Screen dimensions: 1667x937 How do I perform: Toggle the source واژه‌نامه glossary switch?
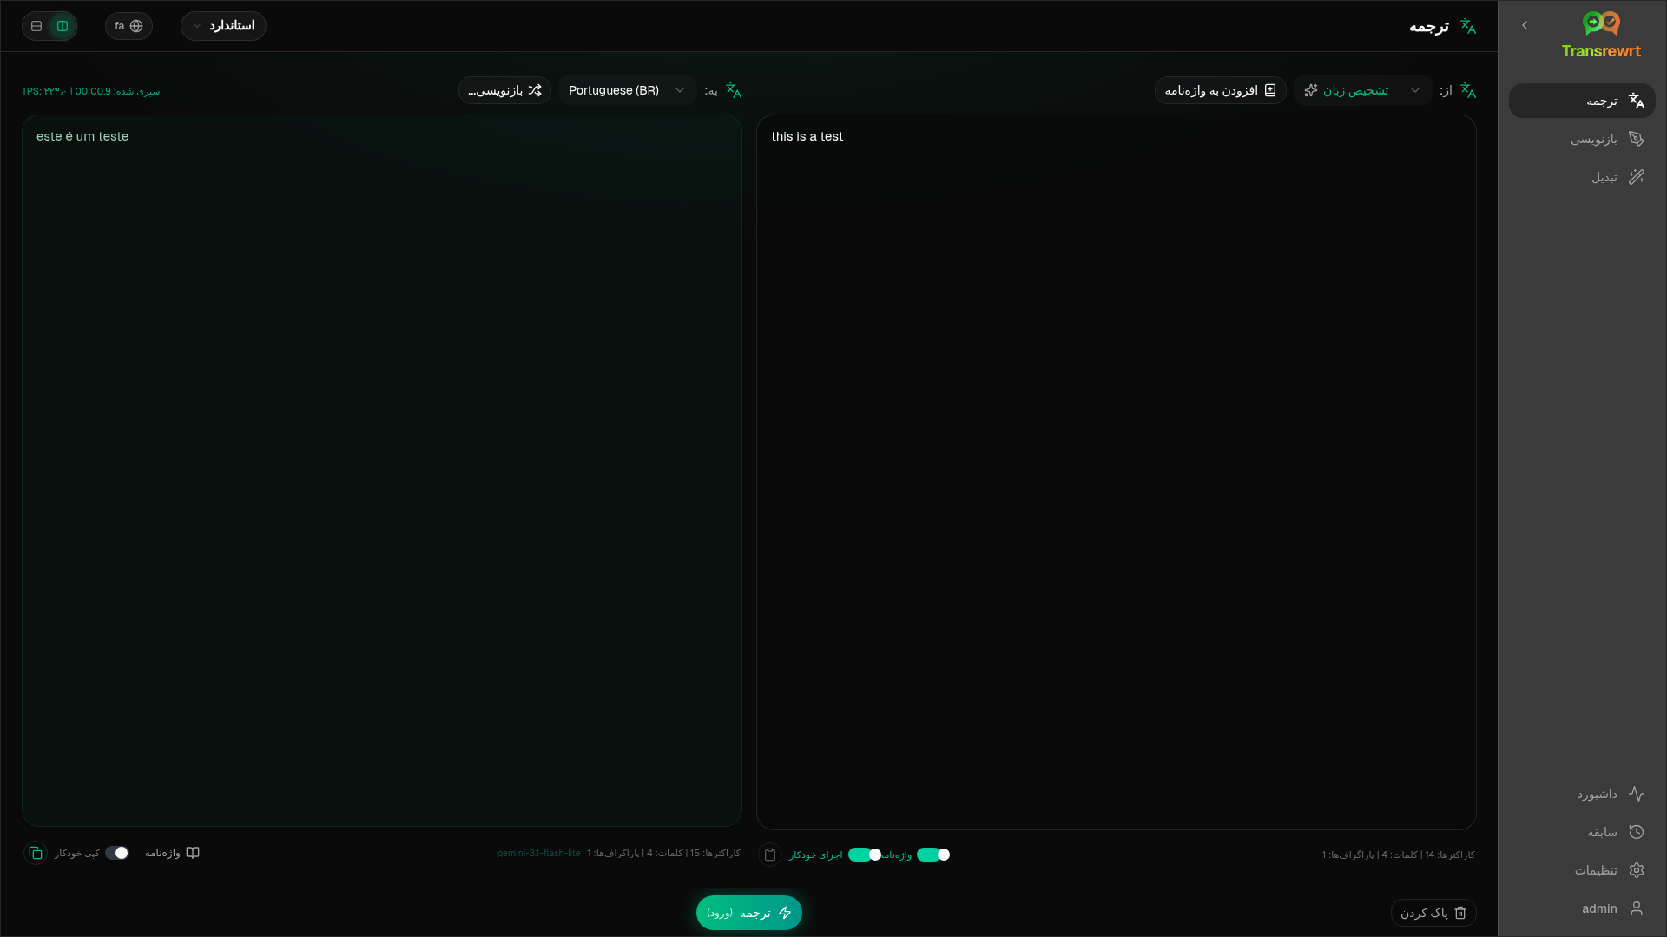933,855
